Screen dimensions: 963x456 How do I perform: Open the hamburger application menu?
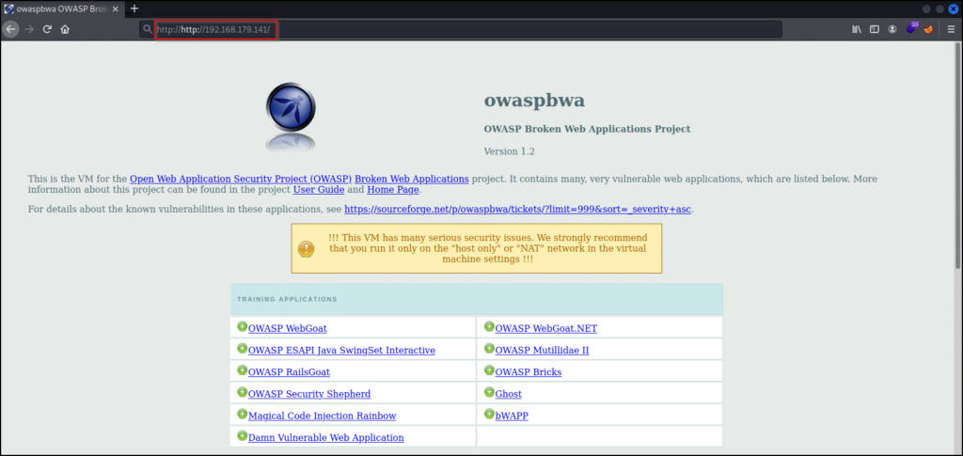tap(951, 29)
